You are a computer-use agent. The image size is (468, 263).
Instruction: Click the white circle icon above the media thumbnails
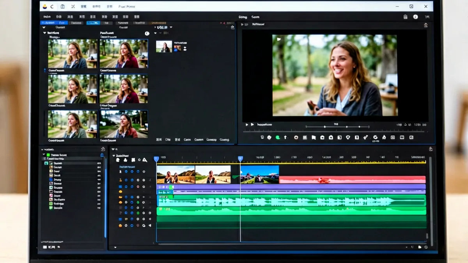click(147, 34)
